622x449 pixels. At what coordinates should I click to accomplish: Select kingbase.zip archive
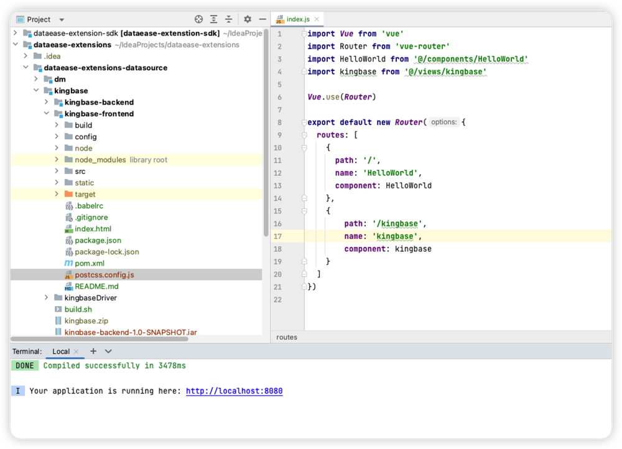86,321
